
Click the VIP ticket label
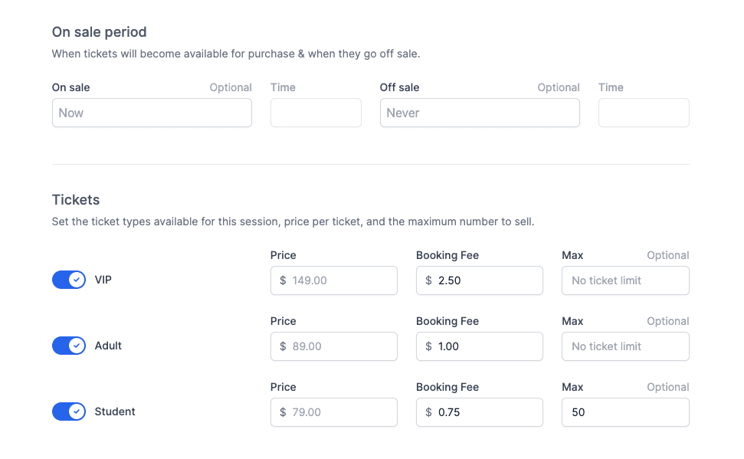103,280
